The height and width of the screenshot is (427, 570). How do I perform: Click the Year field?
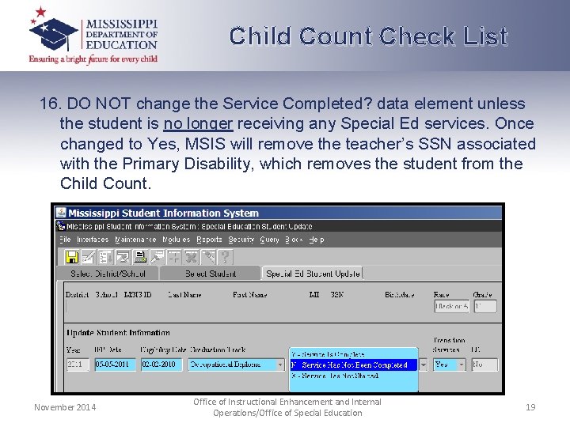pos(78,365)
